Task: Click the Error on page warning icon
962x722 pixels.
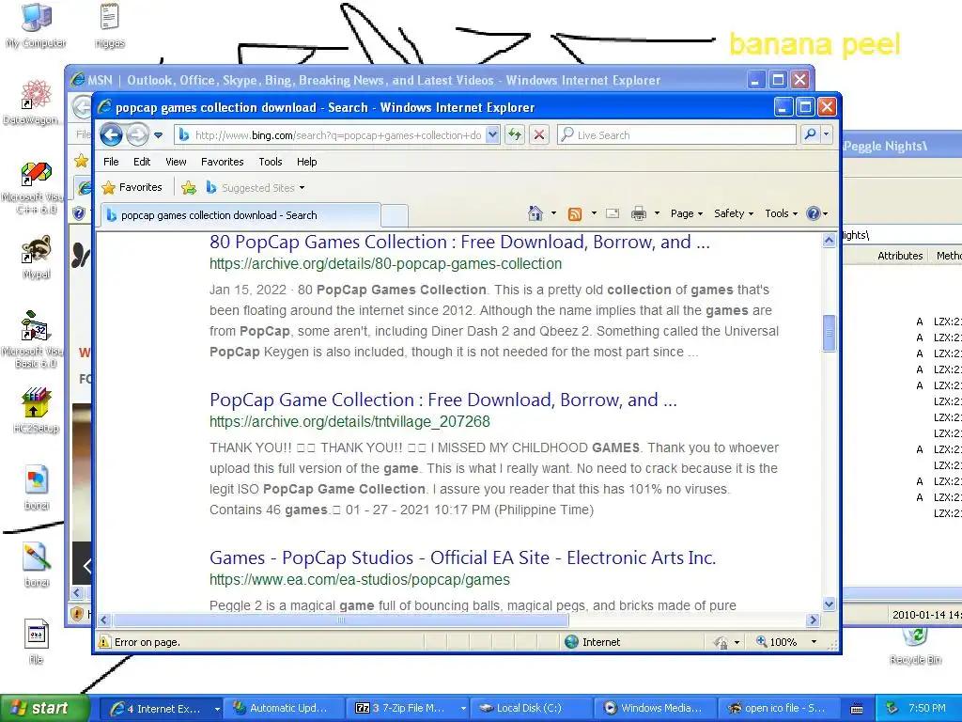Action: (x=105, y=641)
